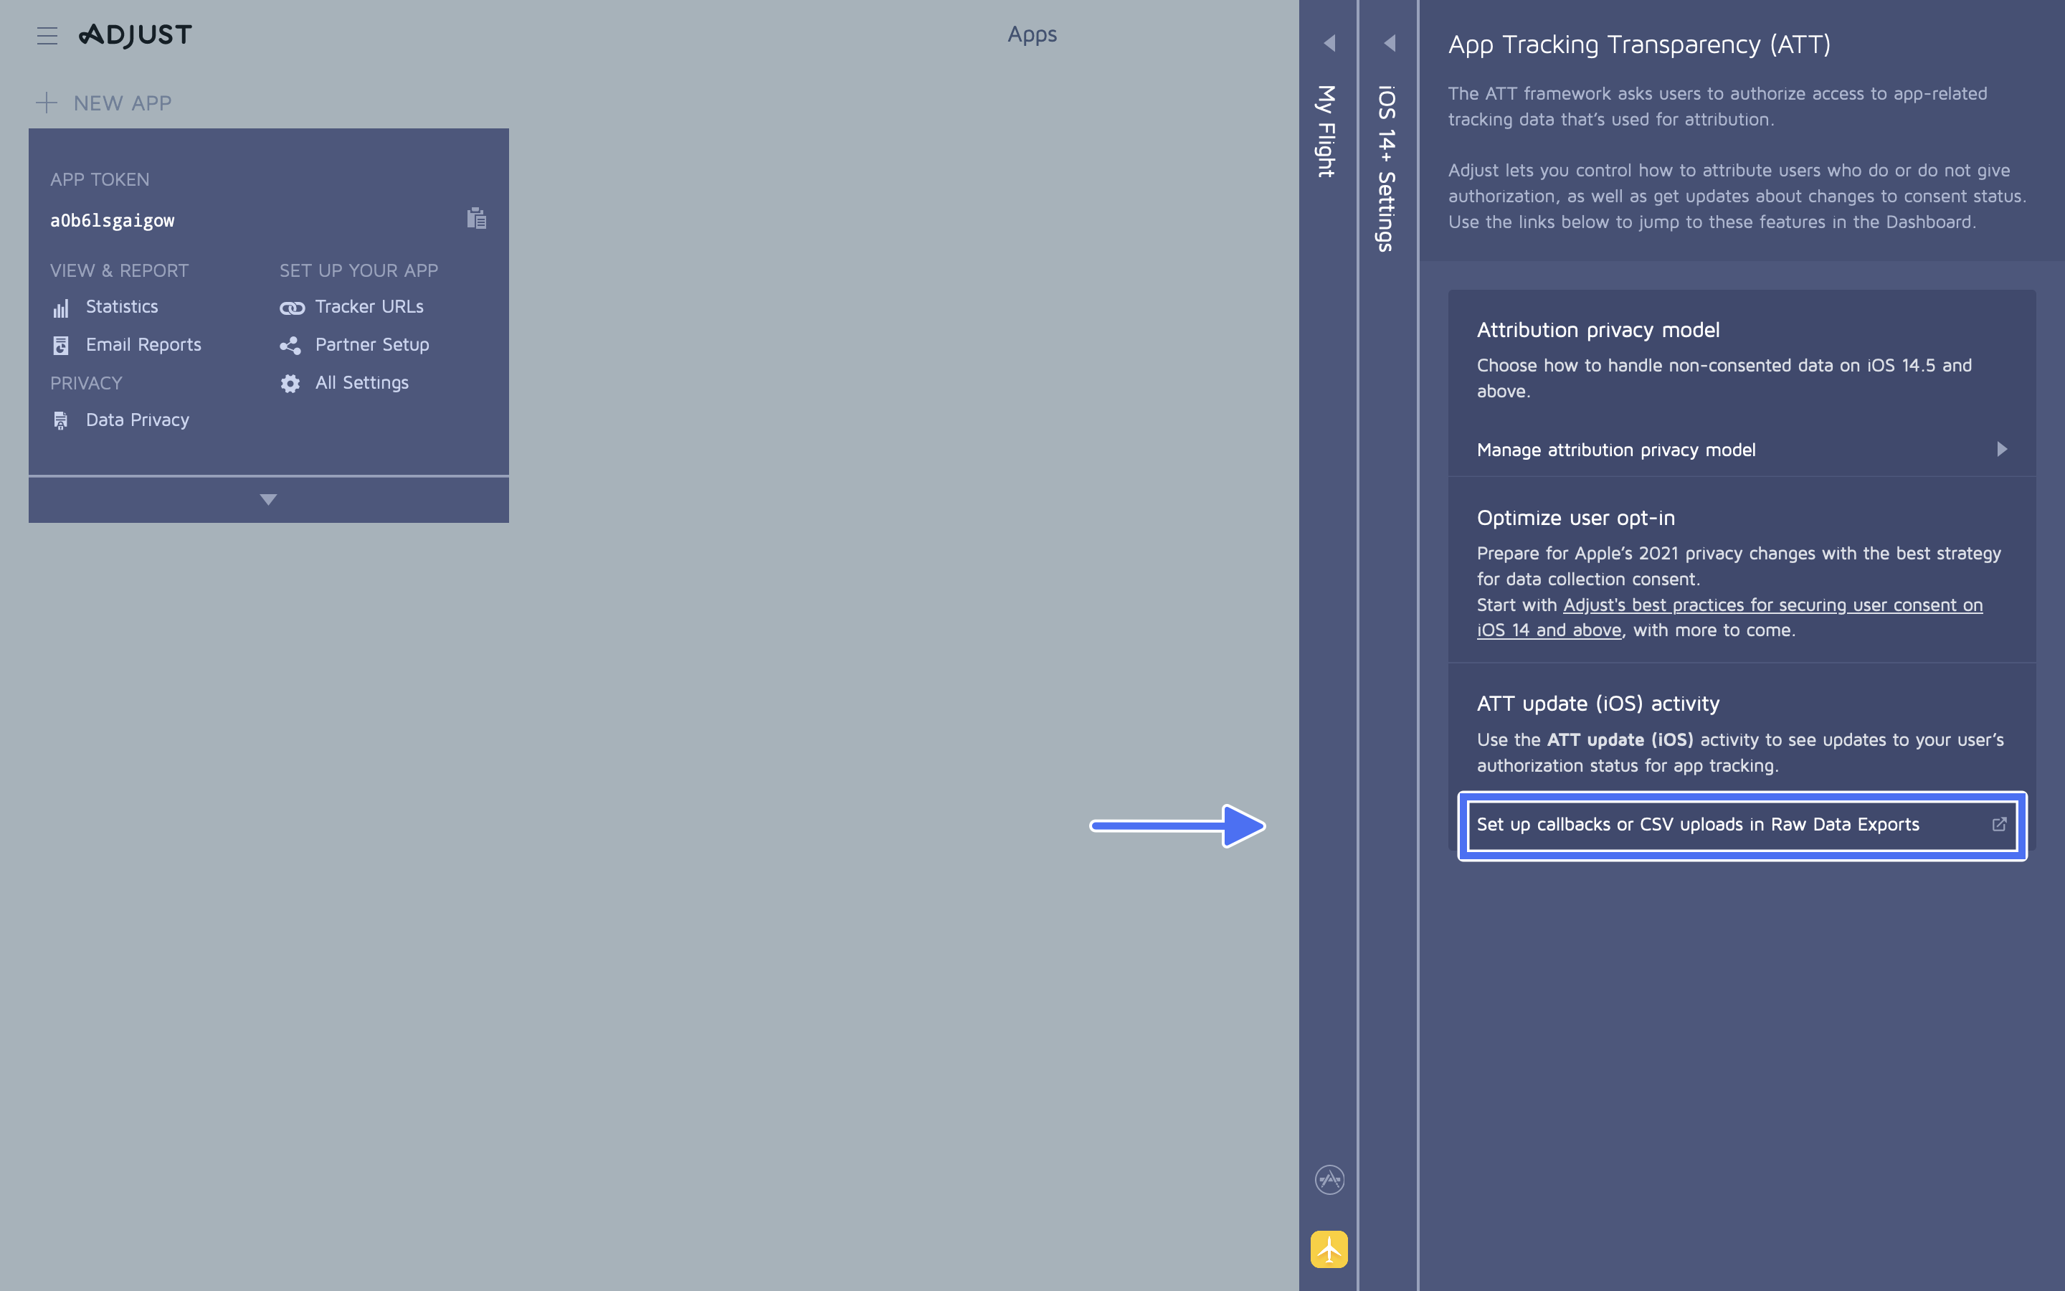Open Tracker URLs

point(369,306)
